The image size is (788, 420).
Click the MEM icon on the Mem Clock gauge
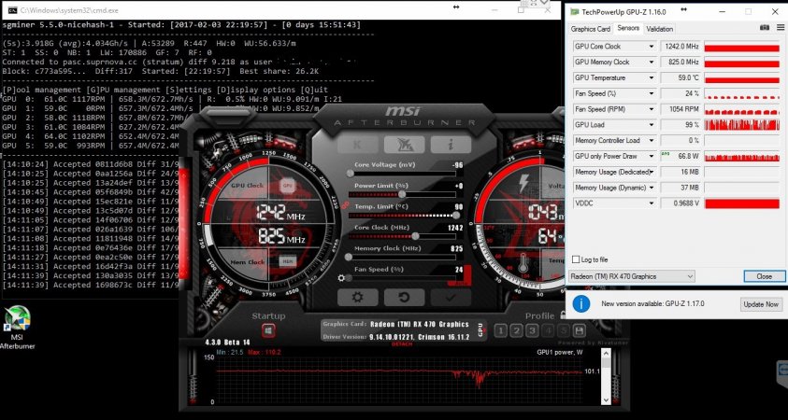point(288,261)
